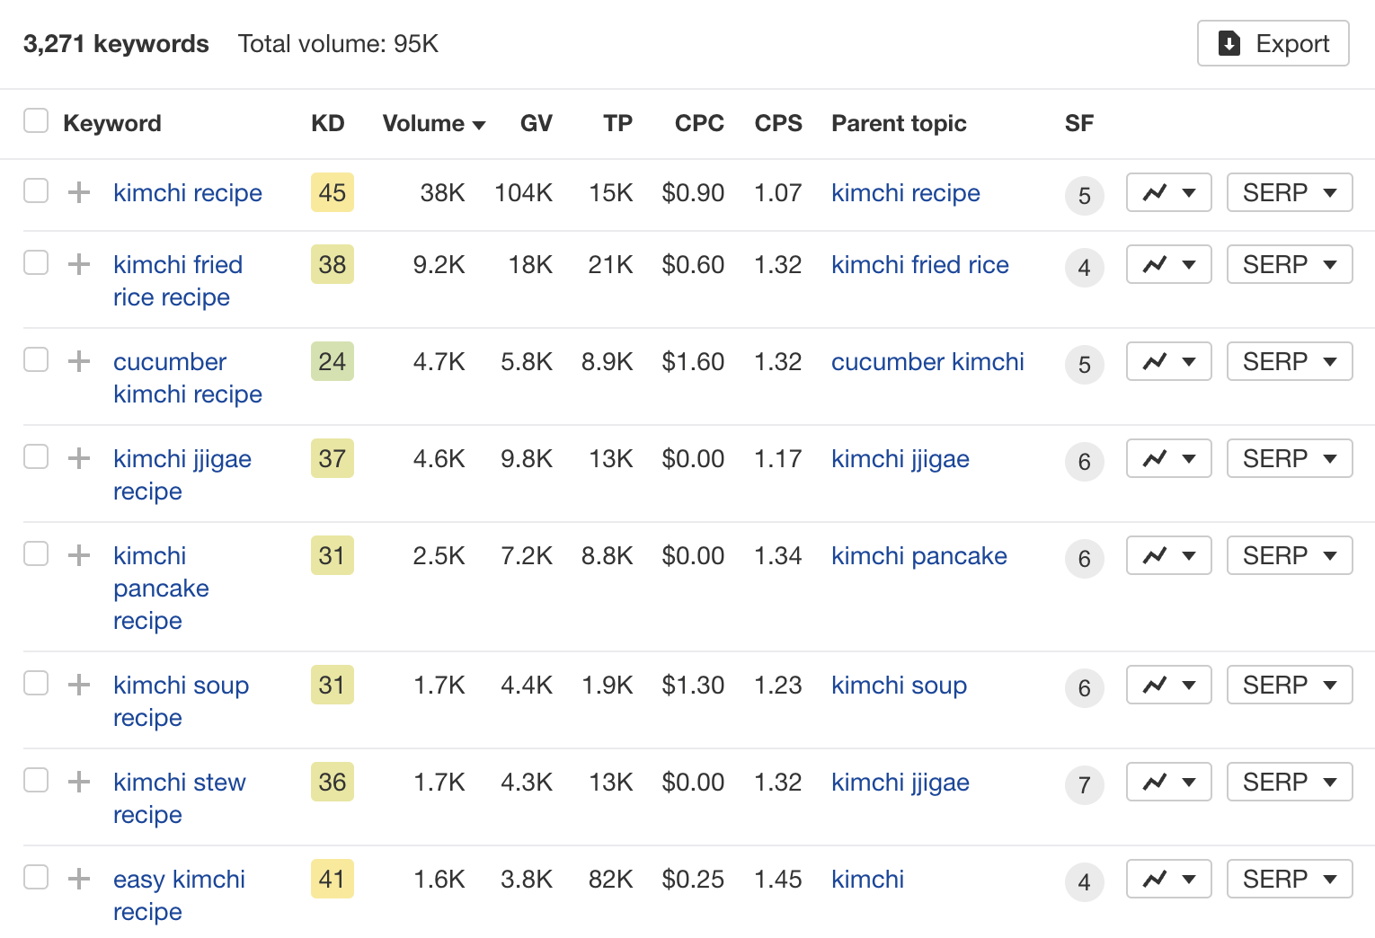Tick the checkbox beside kimchi pancake recipe
This screenshot has height=938, width=1375.
[x=36, y=553]
